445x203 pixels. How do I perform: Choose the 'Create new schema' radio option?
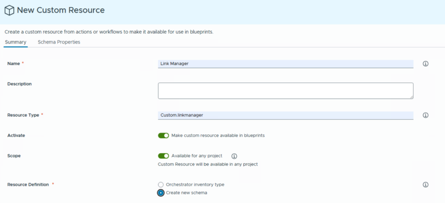(161, 193)
